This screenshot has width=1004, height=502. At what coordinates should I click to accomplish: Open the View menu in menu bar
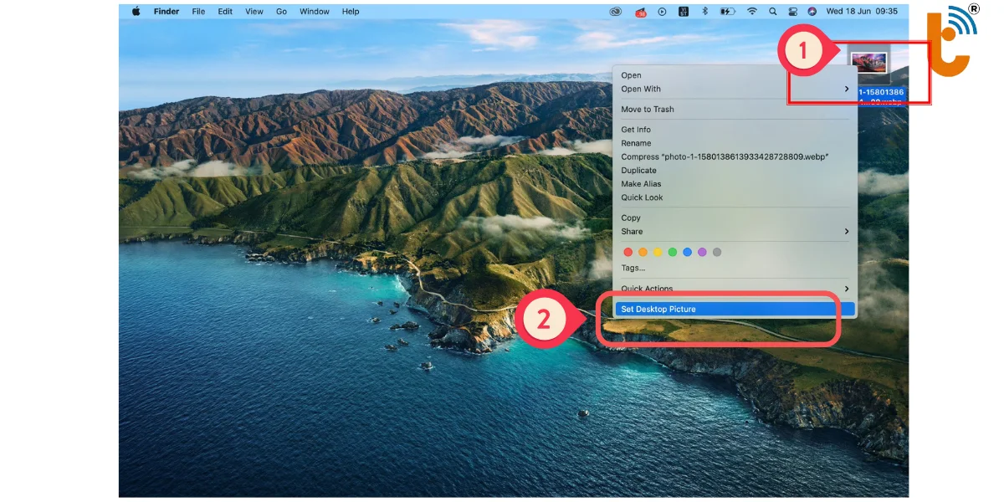(254, 12)
